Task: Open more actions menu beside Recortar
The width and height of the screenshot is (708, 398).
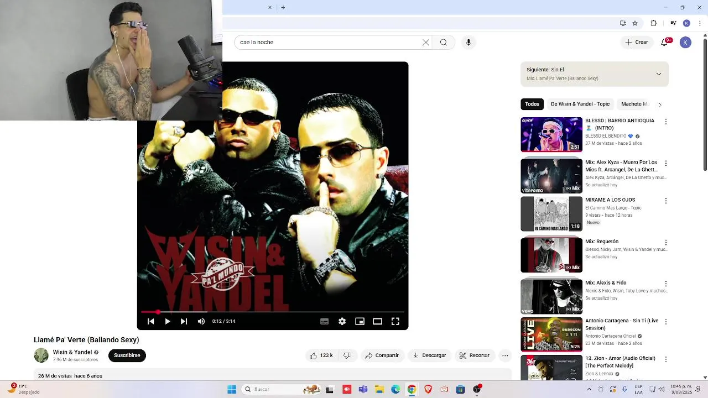Action: point(505,355)
